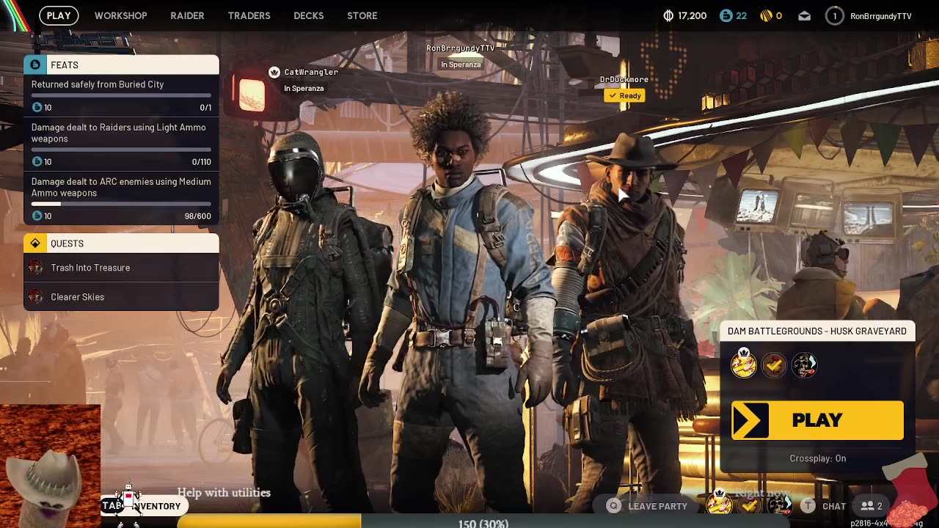Open the RonBrrgundyTTV profile name in top bar
This screenshot has height=528, width=939.
point(880,16)
